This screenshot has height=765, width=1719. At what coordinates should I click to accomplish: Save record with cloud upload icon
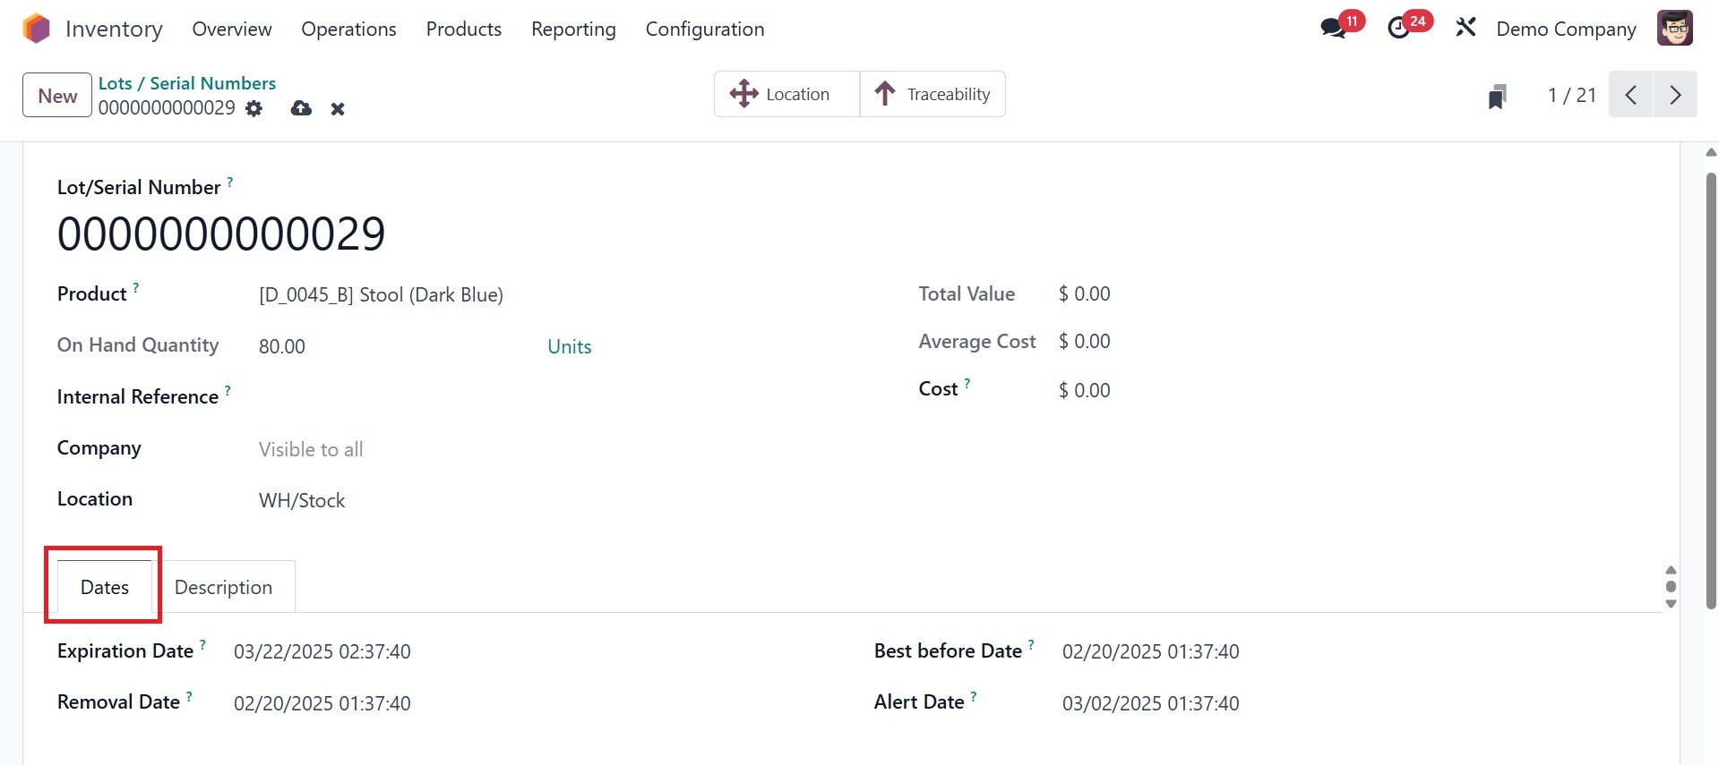(301, 109)
